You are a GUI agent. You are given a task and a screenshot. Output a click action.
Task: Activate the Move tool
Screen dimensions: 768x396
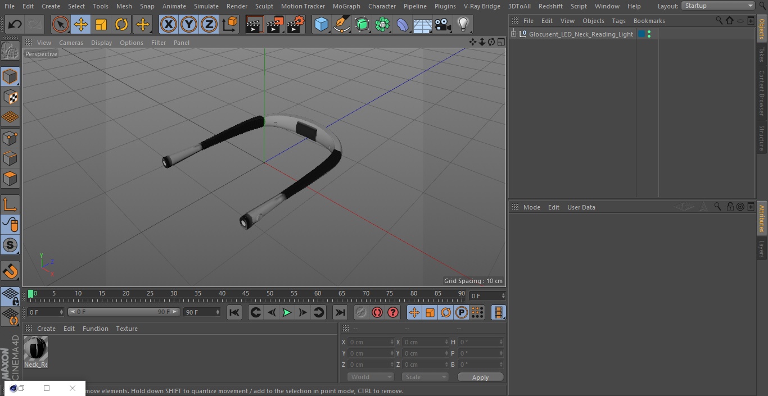(x=81, y=25)
